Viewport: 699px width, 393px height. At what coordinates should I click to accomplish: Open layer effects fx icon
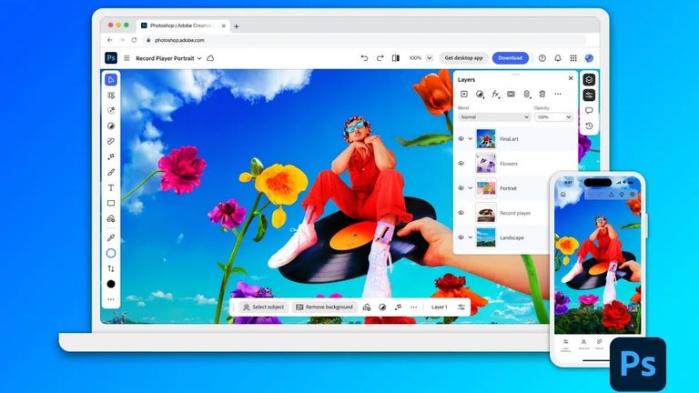point(495,94)
